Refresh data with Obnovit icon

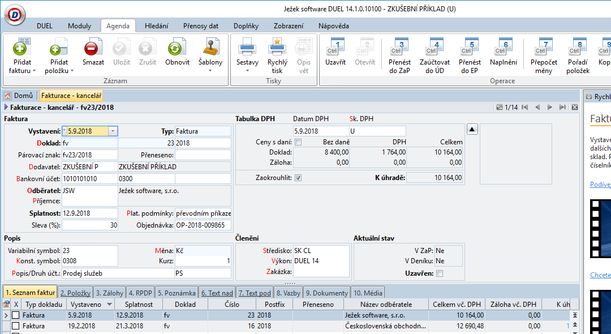click(x=177, y=48)
